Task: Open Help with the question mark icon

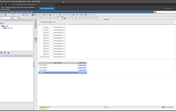Action: [x=94, y=15]
